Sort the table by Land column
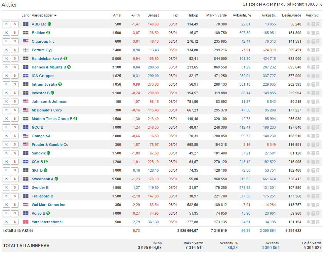326x253 pixels. pos(25,16)
